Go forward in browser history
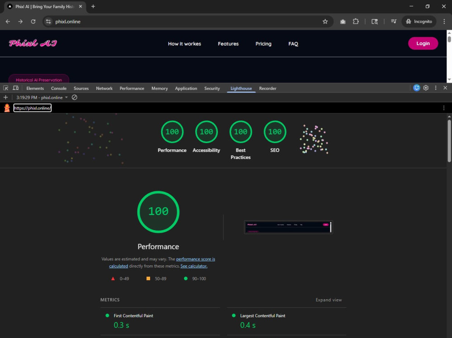 (x=20, y=22)
